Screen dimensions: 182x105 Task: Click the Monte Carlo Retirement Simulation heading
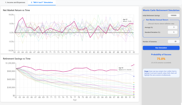coord(161,10)
